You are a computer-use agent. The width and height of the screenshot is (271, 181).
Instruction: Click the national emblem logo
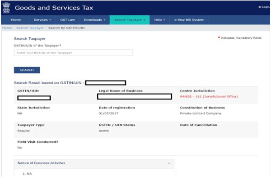tap(7, 7)
